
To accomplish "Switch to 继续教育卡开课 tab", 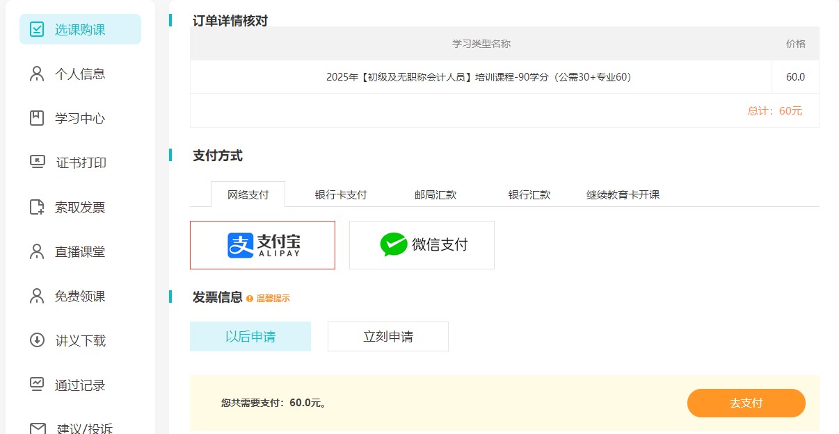I will (622, 195).
